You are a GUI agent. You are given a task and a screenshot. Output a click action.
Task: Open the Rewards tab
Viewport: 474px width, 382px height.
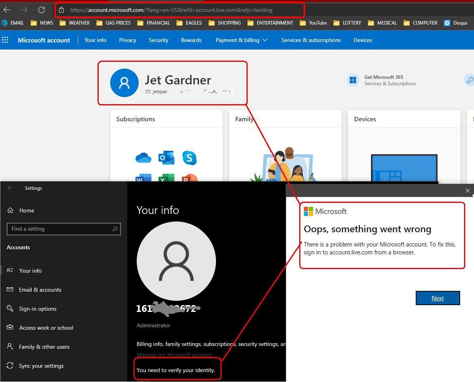click(191, 40)
